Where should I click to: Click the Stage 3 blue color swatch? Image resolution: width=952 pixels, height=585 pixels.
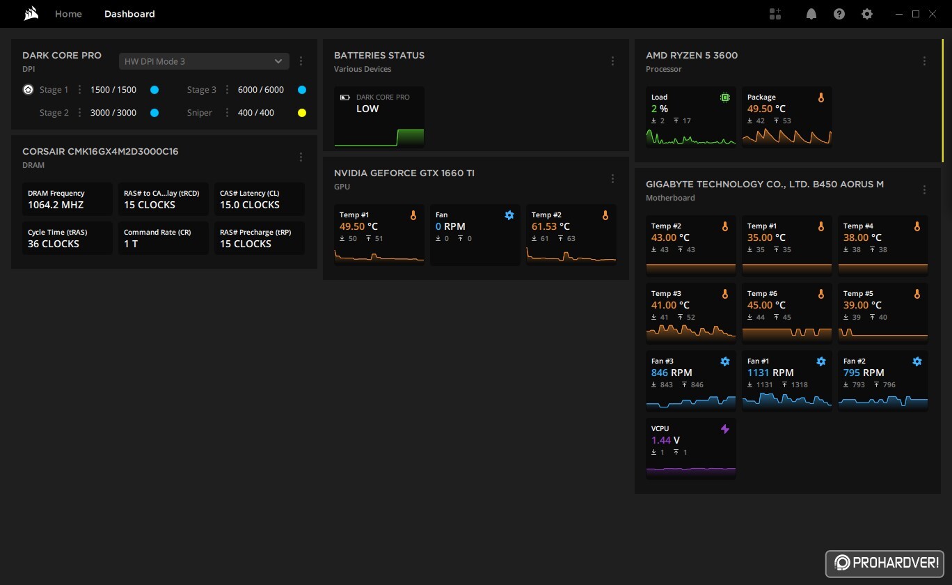[x=302, y=90]
